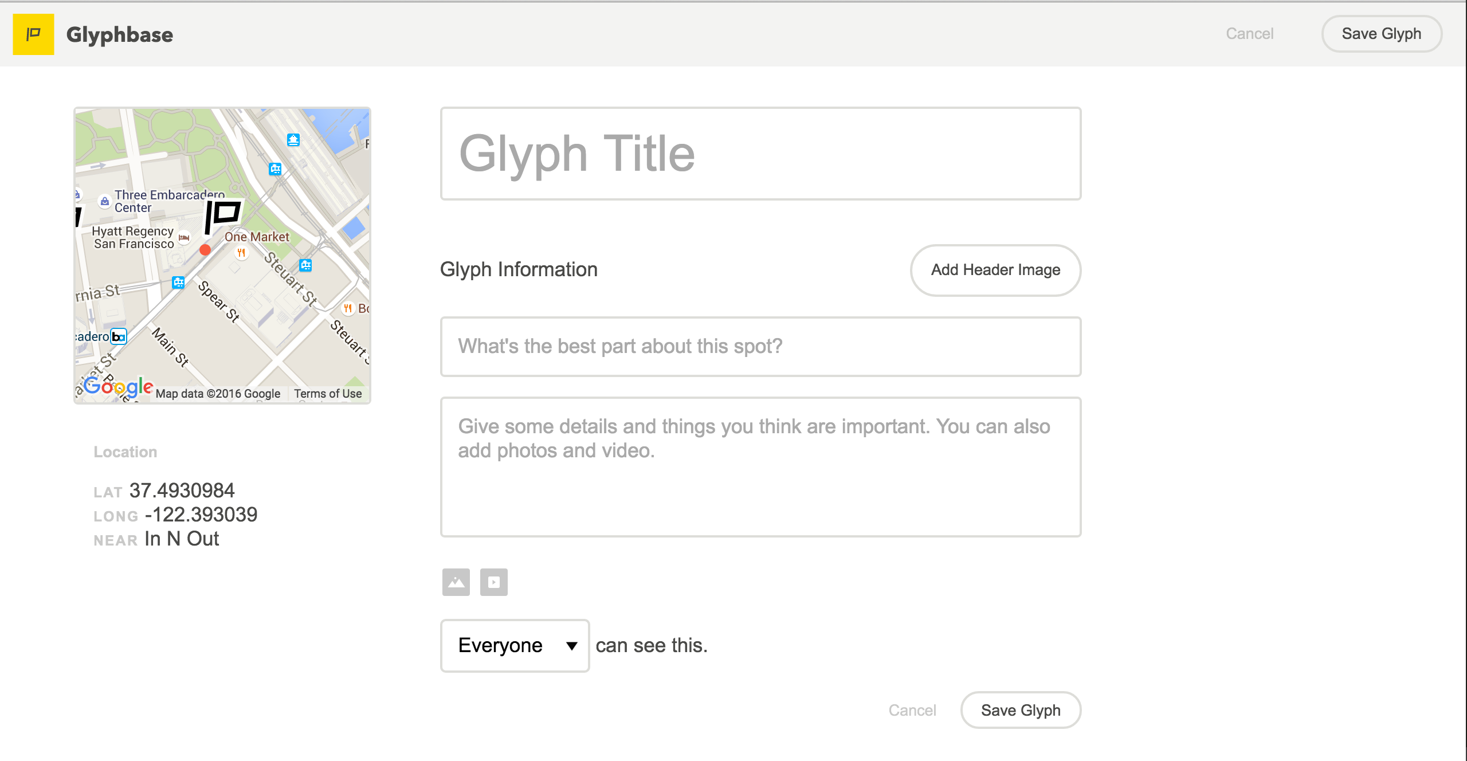Open the Terms of Use map link
This screenshot has height=761, width=1467.
click(x=328, y=394)
